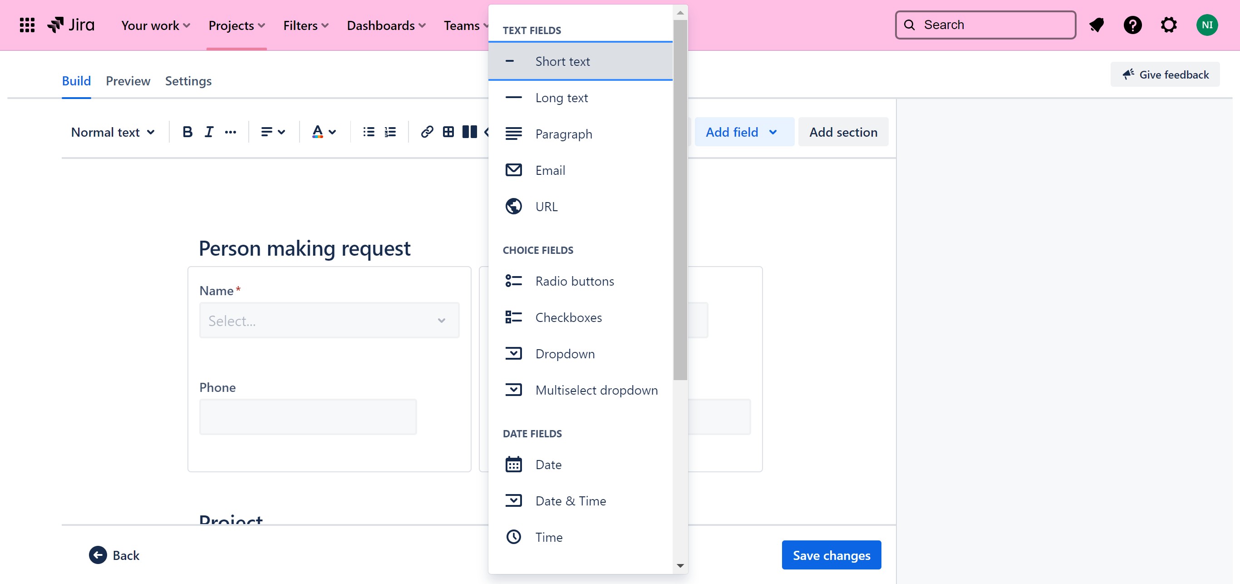
Task: Choose Checkboxes field type
Action: tap(568, 318)
